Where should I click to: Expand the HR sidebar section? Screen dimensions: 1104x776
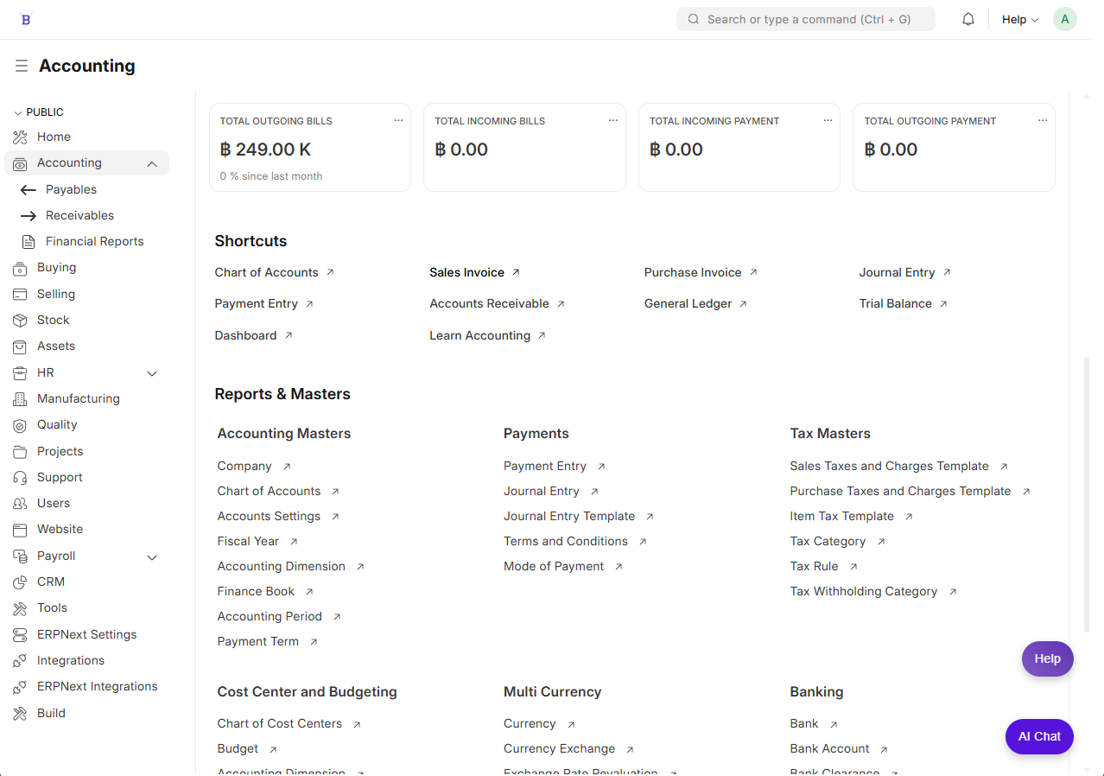coord(152,373)
